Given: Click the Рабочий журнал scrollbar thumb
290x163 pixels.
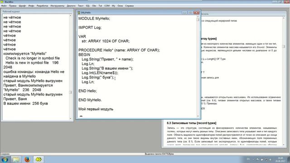Looking at the screenshot, I should click(71, 92).
